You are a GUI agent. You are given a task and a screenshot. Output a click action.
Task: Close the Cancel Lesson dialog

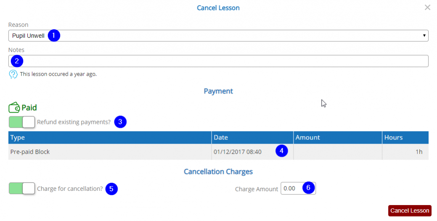point(427,8)
